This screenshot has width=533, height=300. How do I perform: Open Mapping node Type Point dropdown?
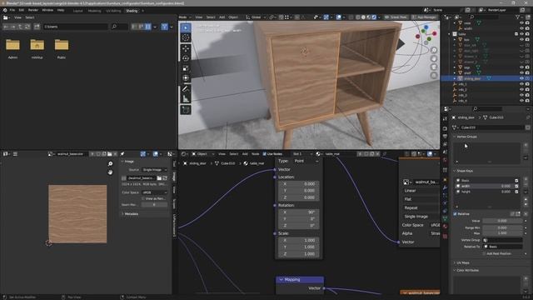[x=306, y=161]
